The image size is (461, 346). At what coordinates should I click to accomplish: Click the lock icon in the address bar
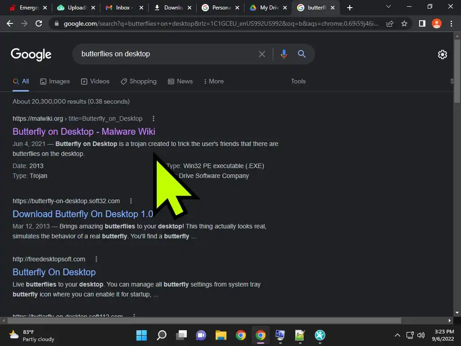point(57,23)
